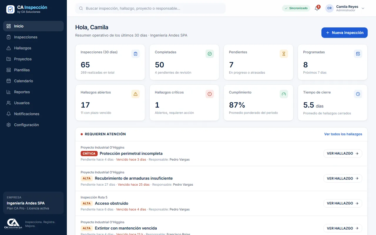Image resolution: width=376 pixels, height=235 pixels.
Task: Go to Inicio in the sidebar
Action: tap(33, 26)
